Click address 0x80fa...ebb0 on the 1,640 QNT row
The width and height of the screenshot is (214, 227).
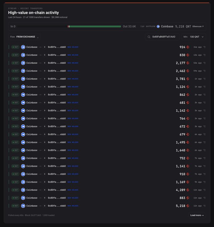[x=57, y=150]
